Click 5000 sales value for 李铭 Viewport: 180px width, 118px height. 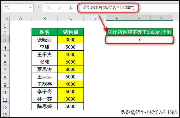point(71,47)
